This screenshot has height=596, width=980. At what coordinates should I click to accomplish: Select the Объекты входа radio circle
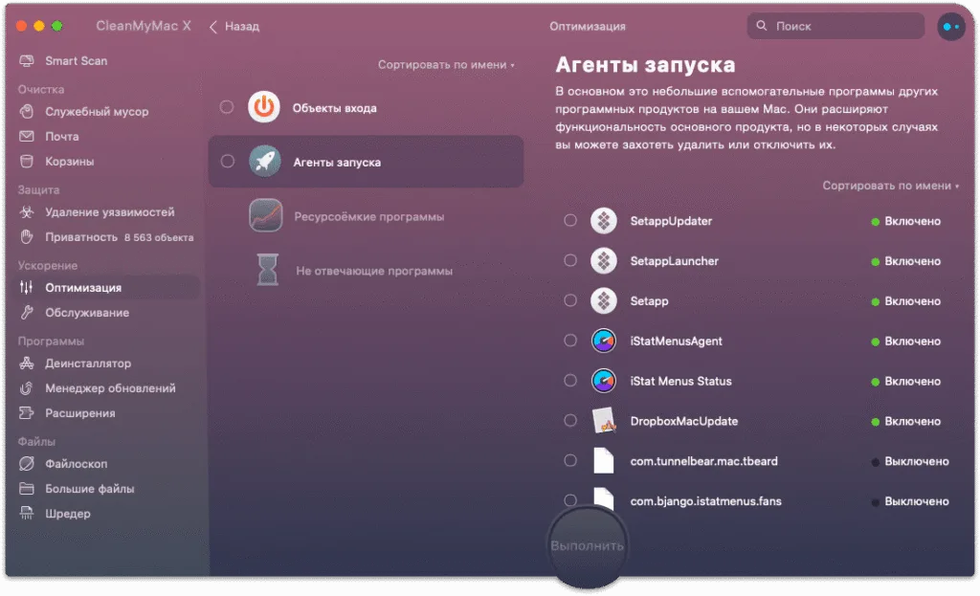click(x=227, y=107)
